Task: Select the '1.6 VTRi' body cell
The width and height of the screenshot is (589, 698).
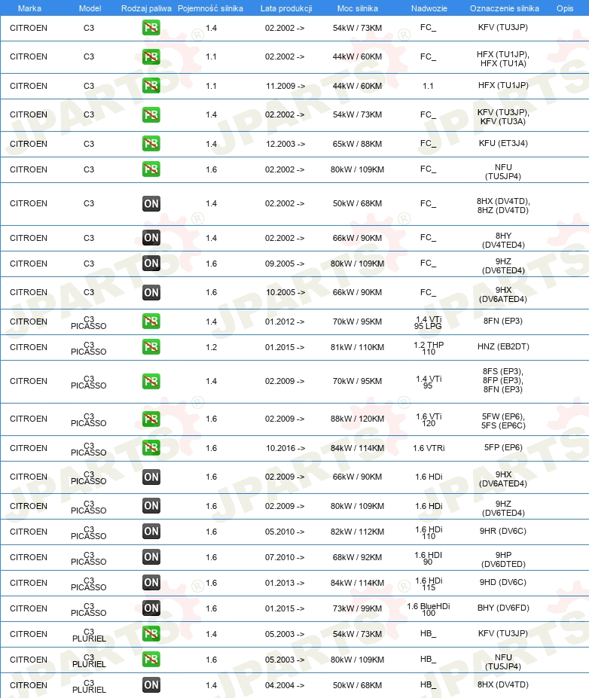Action: tap(429, 448)
